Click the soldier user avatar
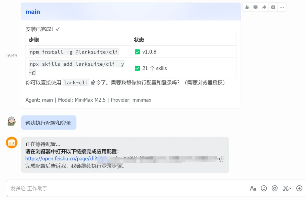The height and width of the screenshot is (200, 306). (12, 121)
